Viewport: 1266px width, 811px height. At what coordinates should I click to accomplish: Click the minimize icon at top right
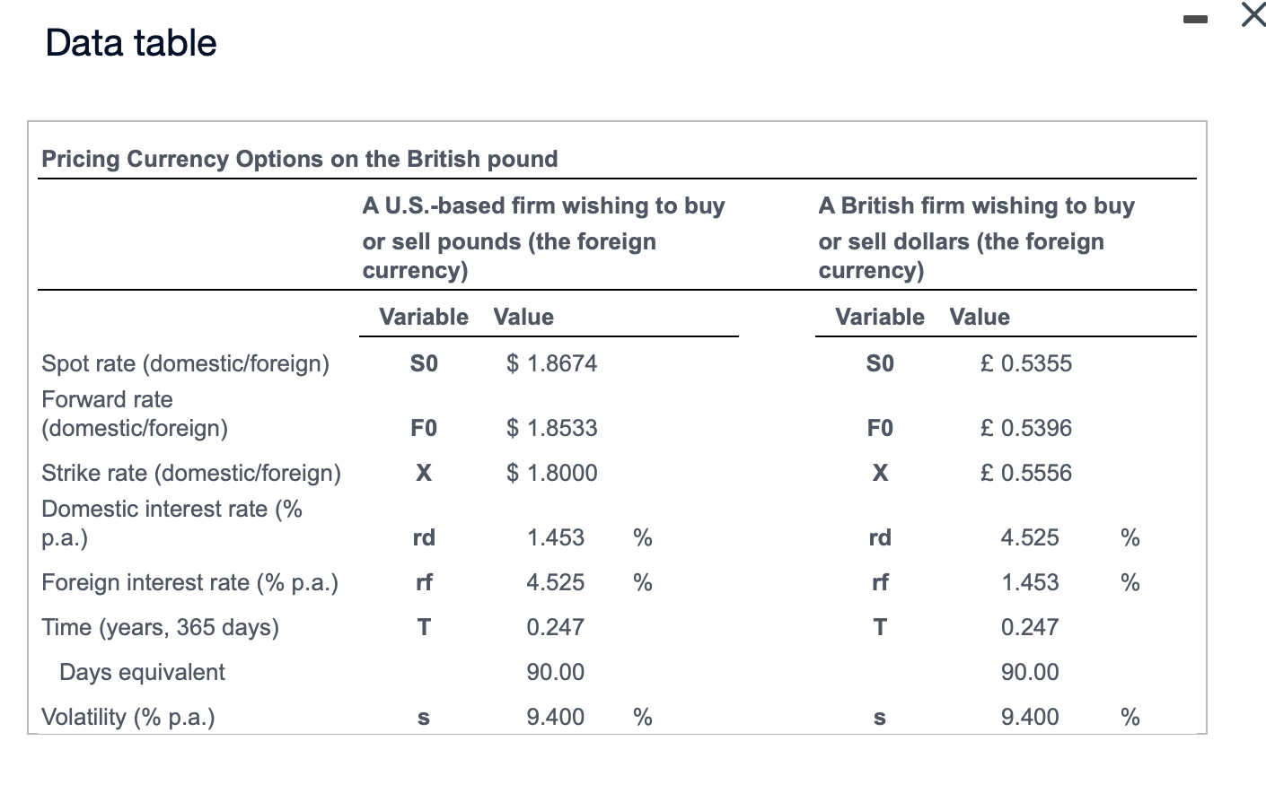pyautogui.click(x=1195, y=18)
